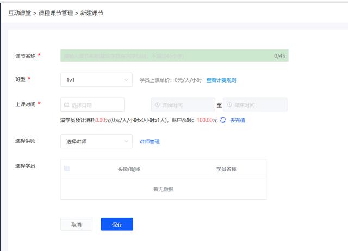Click the 100.00 account balance value
The image size is (348, 251).
(x=204, y=120)
